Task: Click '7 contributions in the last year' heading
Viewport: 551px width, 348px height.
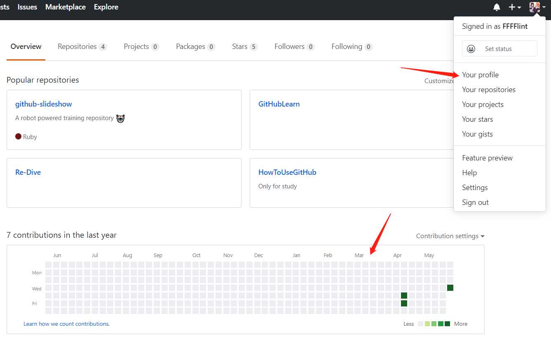Action: [x=61, y=235]
